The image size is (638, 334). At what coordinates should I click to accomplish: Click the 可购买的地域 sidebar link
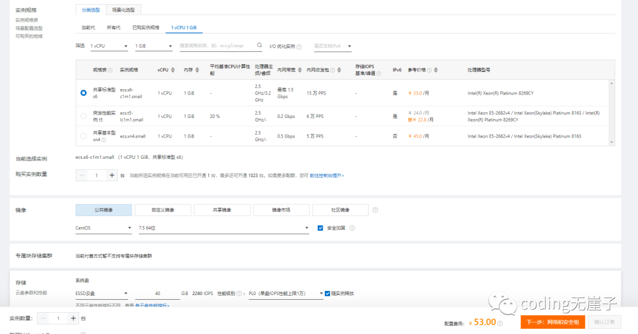[29, 36]
